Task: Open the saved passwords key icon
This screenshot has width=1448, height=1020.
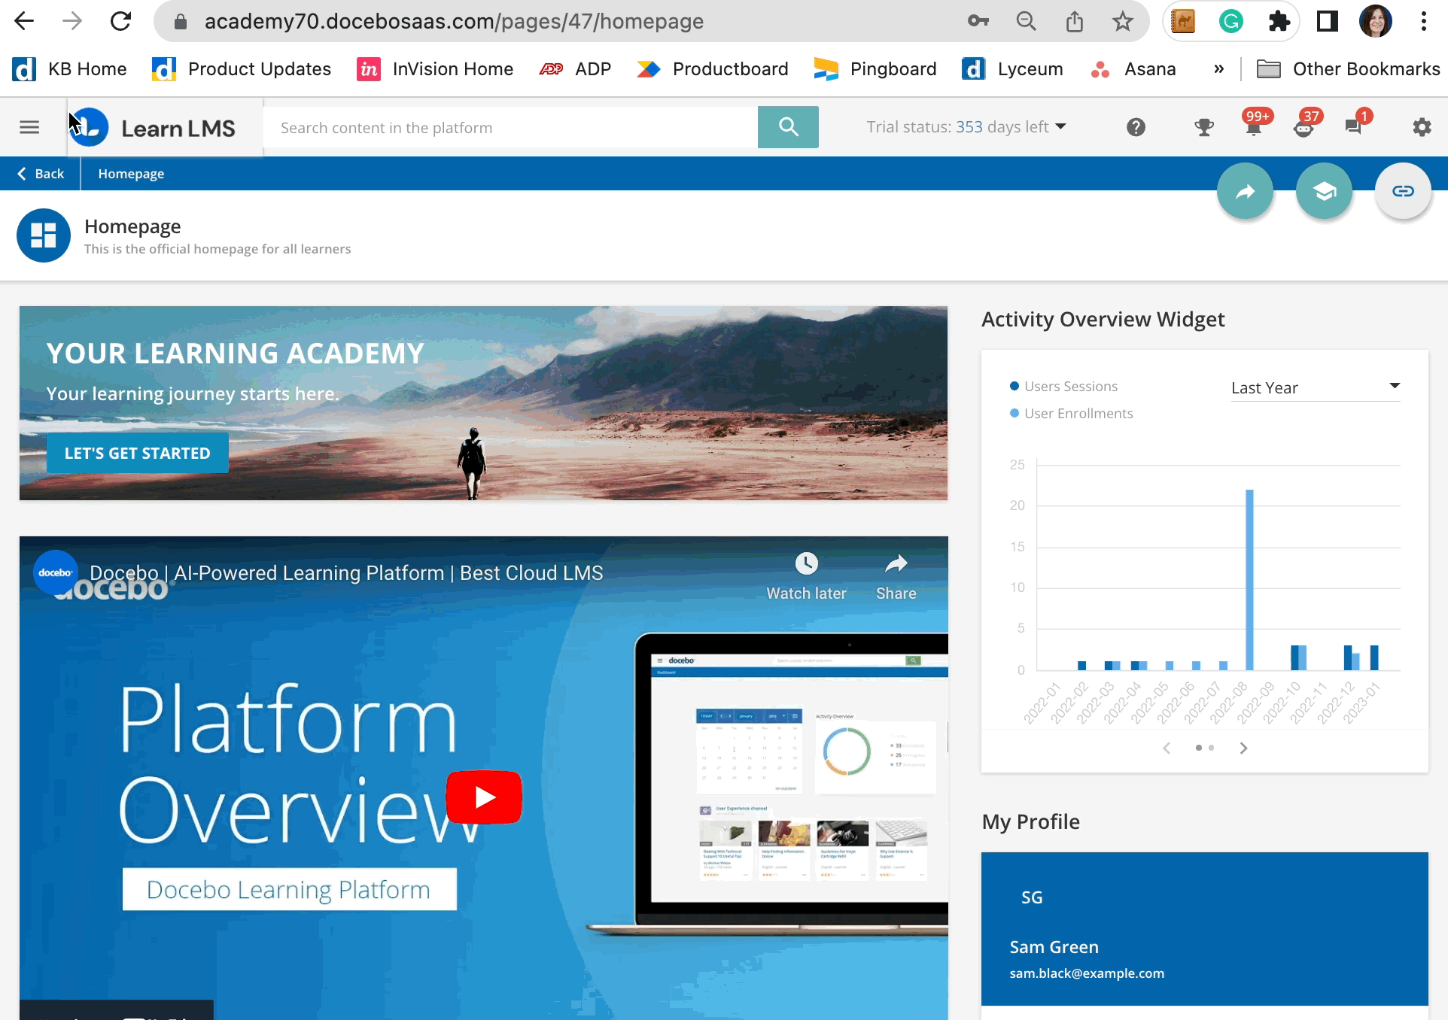Action: [978, 21]
